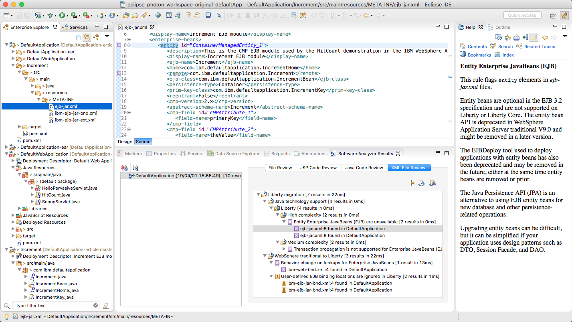Expand the target folder under Increment
Image resolution: width=572 pixels, height=322 pixels.
pyautogui.click(x=19, y=127)
